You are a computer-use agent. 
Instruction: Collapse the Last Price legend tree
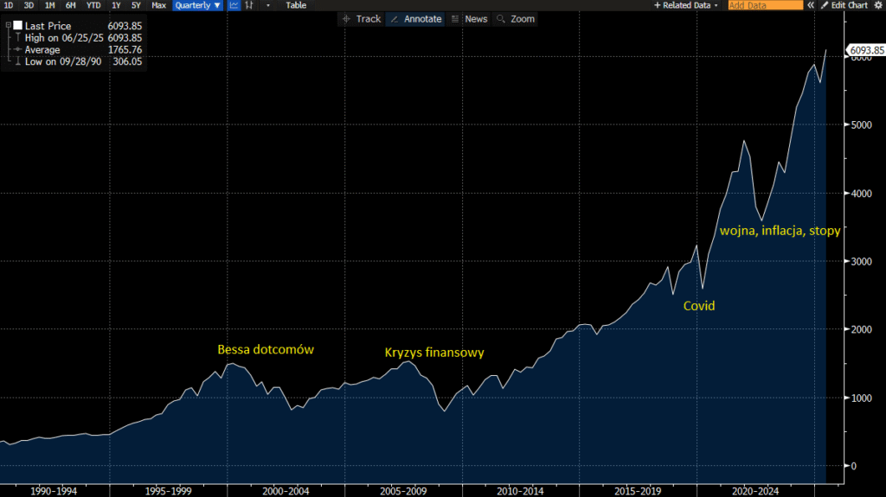coord(7,26)
